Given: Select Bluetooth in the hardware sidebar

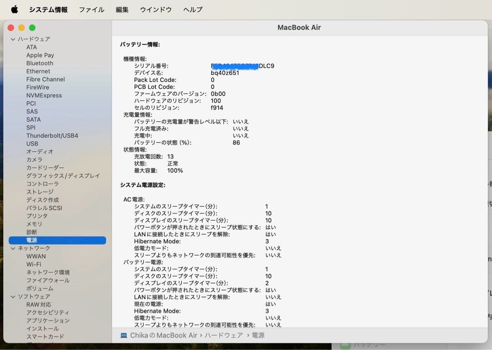Looking at the screenshot, I should pos(40,63).
